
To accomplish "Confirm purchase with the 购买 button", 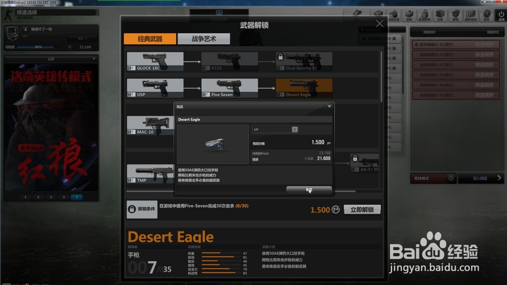I will click(x=309, y=190).
